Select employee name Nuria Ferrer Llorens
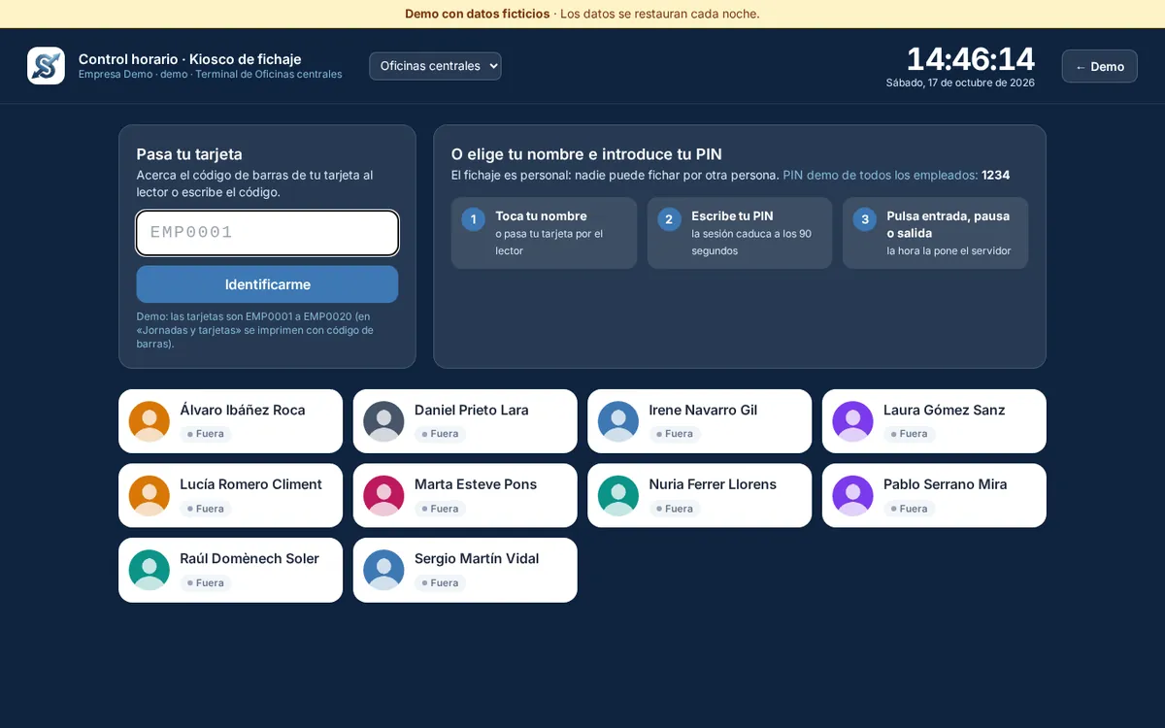This screenshot has width=1165, height=728. (713, 484)
